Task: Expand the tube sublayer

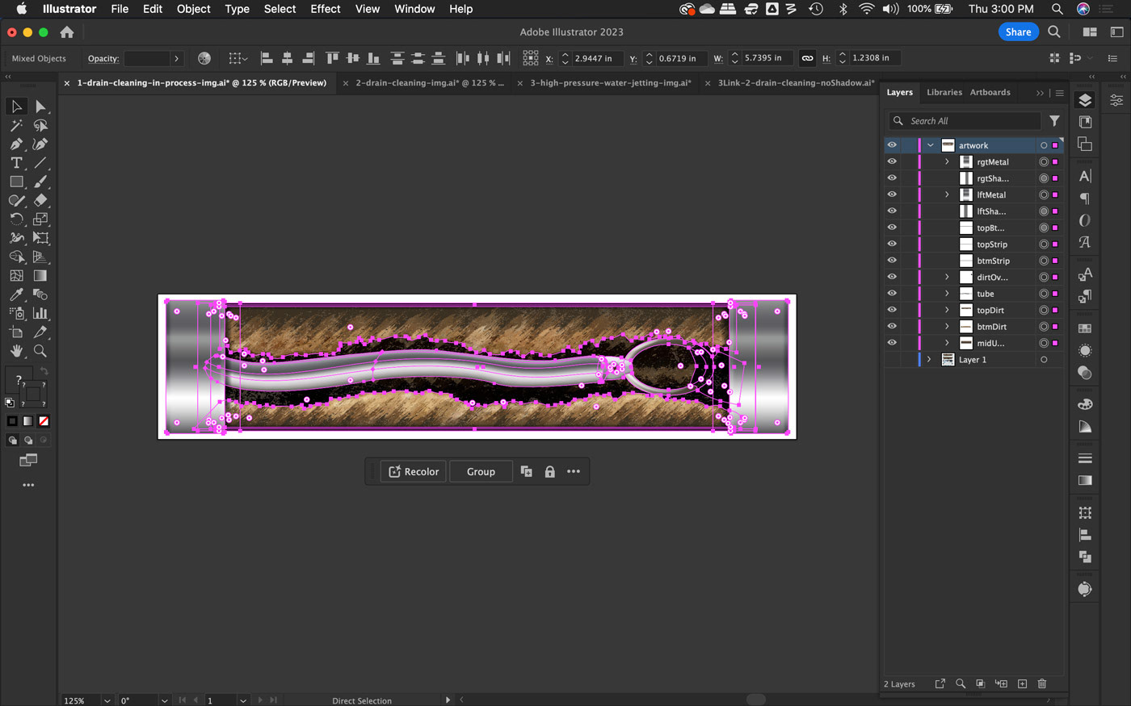Action: [948, 294]
